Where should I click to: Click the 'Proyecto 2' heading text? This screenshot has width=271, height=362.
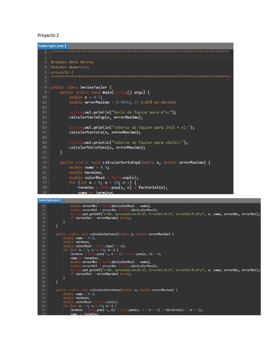click(x=48, y=35)
